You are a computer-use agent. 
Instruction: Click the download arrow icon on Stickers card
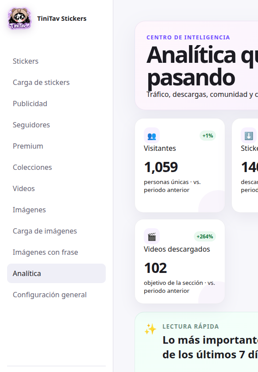coord(249,136)
